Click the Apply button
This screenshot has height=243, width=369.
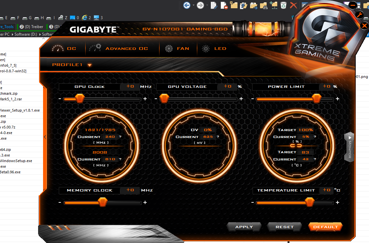244,227
